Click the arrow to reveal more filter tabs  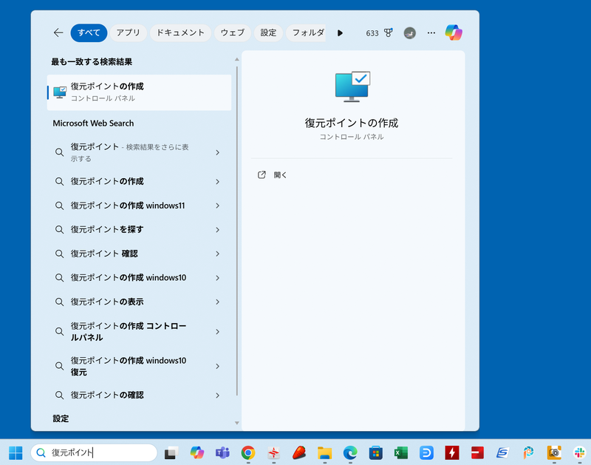[x=340, y=33]
